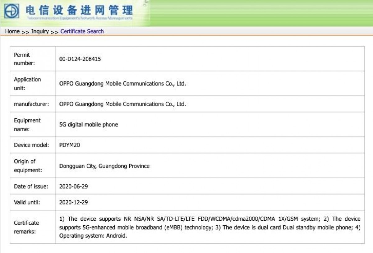Select '5G digital mobile phone' value
Viewport: 373px width, 253px height.
89,124
